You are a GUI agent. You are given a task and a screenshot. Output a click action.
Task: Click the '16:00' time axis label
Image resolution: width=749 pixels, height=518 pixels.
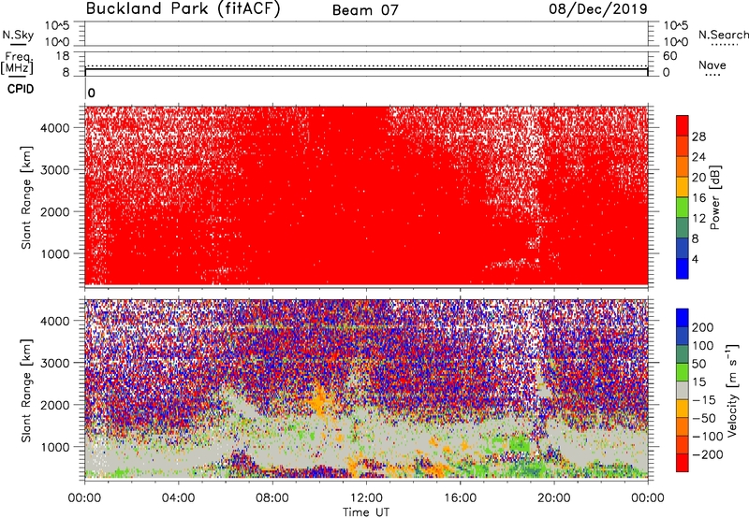[x=460, y=498]
